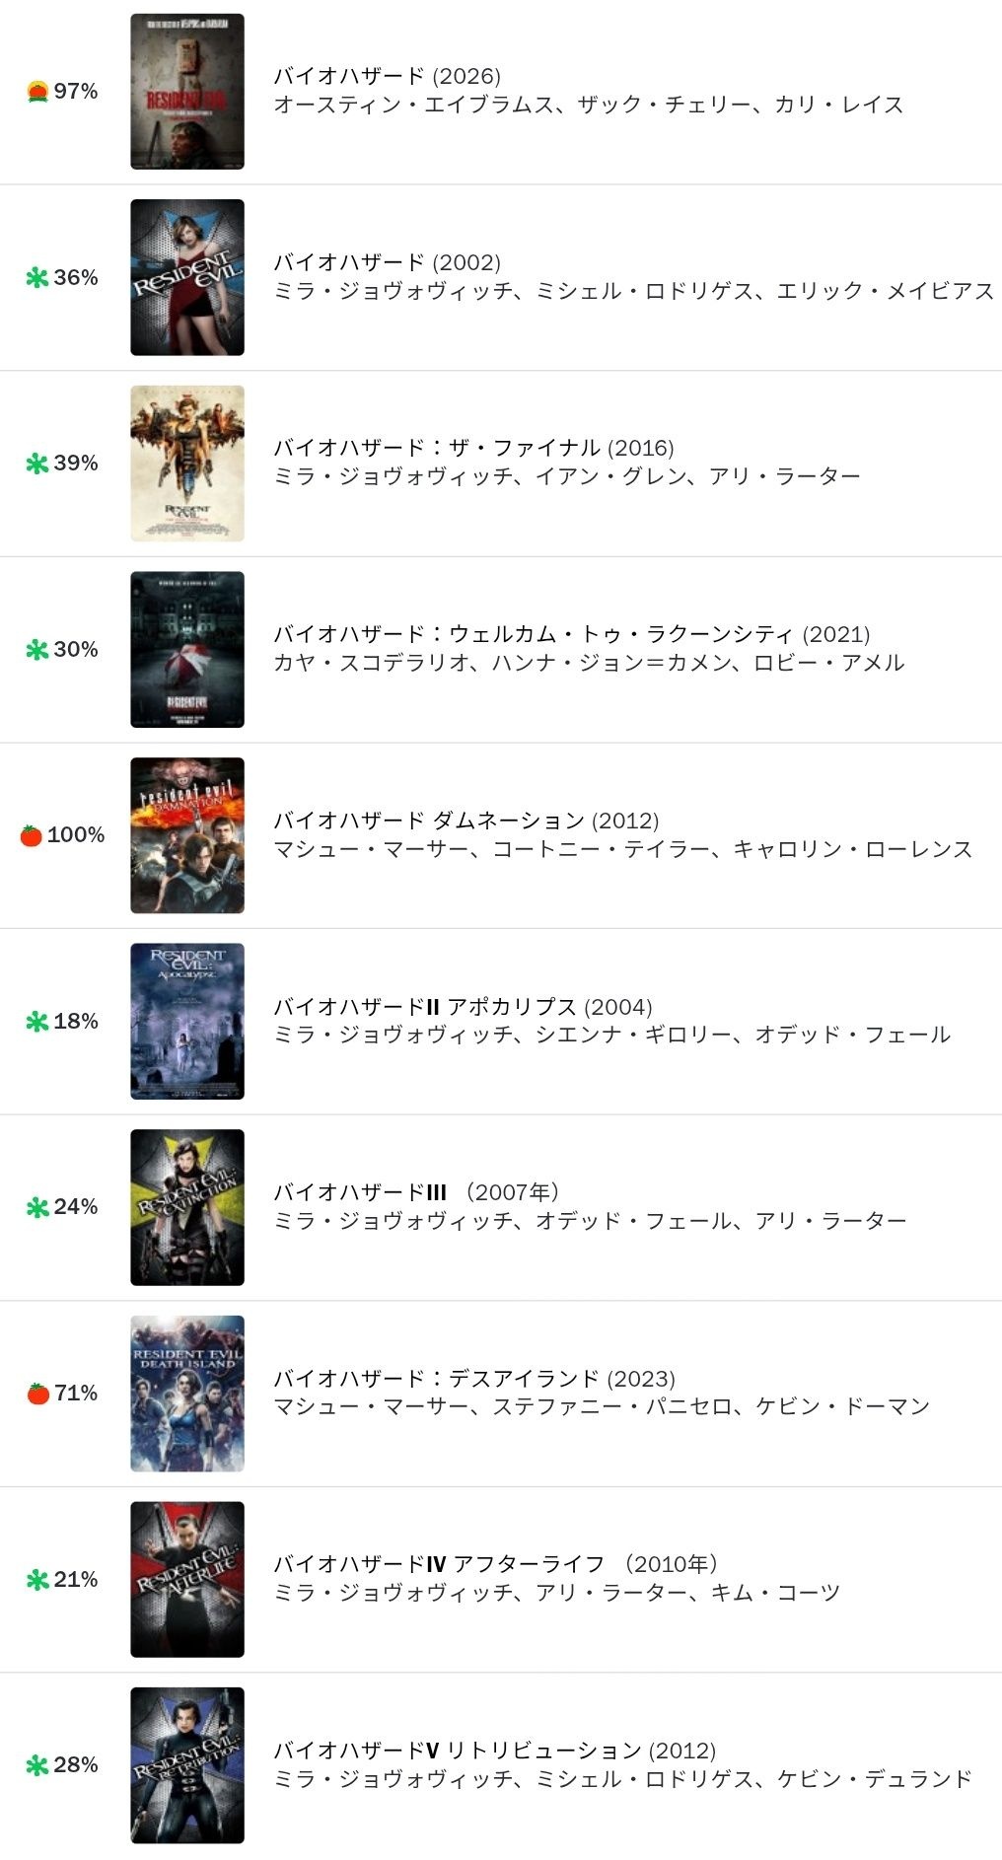Click the certified fresh icon beside 97%

click(x=37, y=92)
